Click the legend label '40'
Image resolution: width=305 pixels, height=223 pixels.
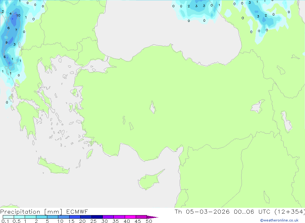click(127, 221)
